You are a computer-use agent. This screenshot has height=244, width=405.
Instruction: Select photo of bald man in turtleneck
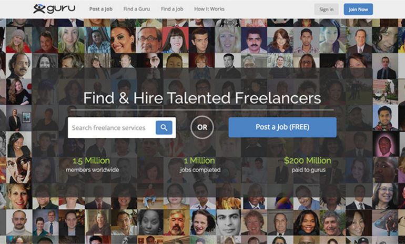(x=19, y=222)
